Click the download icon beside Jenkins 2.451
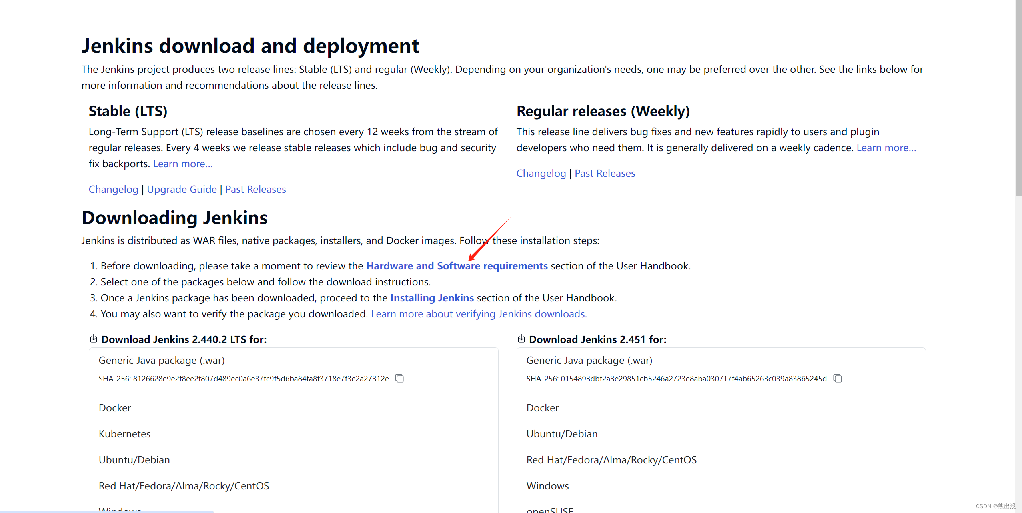The height and width of the screenshot is (513, 1022). pyautogui.click(x=521, y=338)
